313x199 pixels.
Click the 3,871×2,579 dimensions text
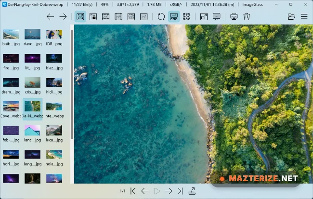(x=128, y=4)
